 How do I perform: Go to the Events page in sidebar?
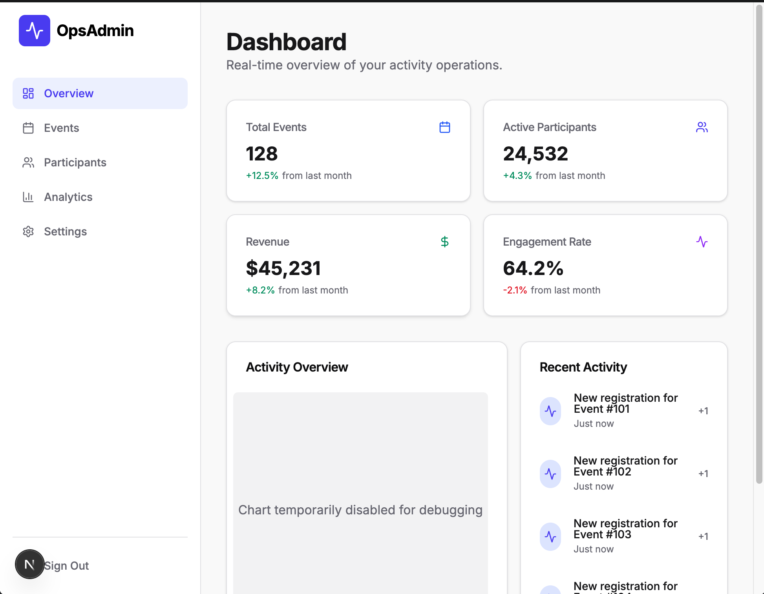pyautogui.click(x=61, y=128)
